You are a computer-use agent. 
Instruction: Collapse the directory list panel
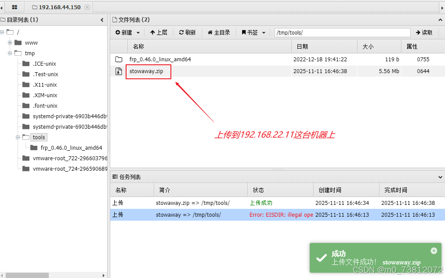click(102, 20)
